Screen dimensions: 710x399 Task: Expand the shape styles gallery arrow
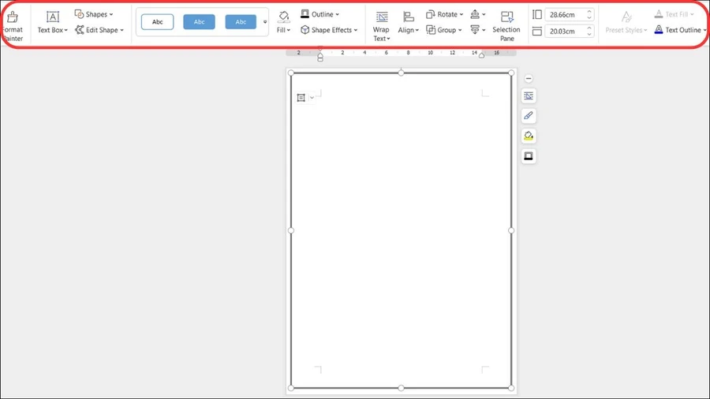coord(265,22)
